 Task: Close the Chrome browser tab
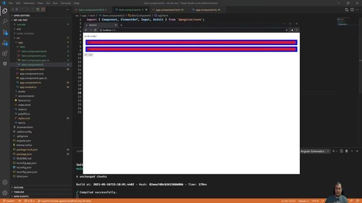point(115,25)
